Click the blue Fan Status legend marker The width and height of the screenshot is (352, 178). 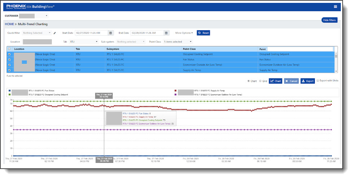tap(9, 91)
